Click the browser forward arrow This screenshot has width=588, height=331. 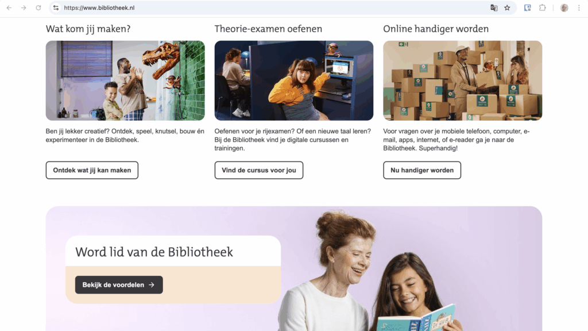(x=24, y=7)
